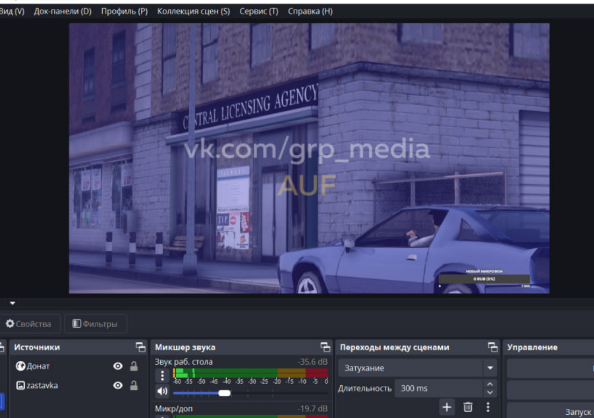
Task: Undock the Источники panel
Action: pos(140,347)
